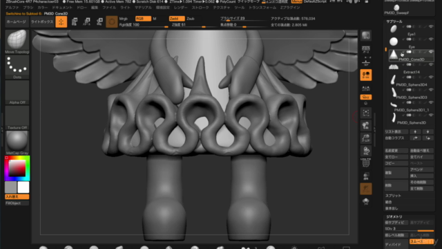This screenshot has height=249, width=442.
Task: Toggle the Solo mode icon
Action: [x=366, y=201]
